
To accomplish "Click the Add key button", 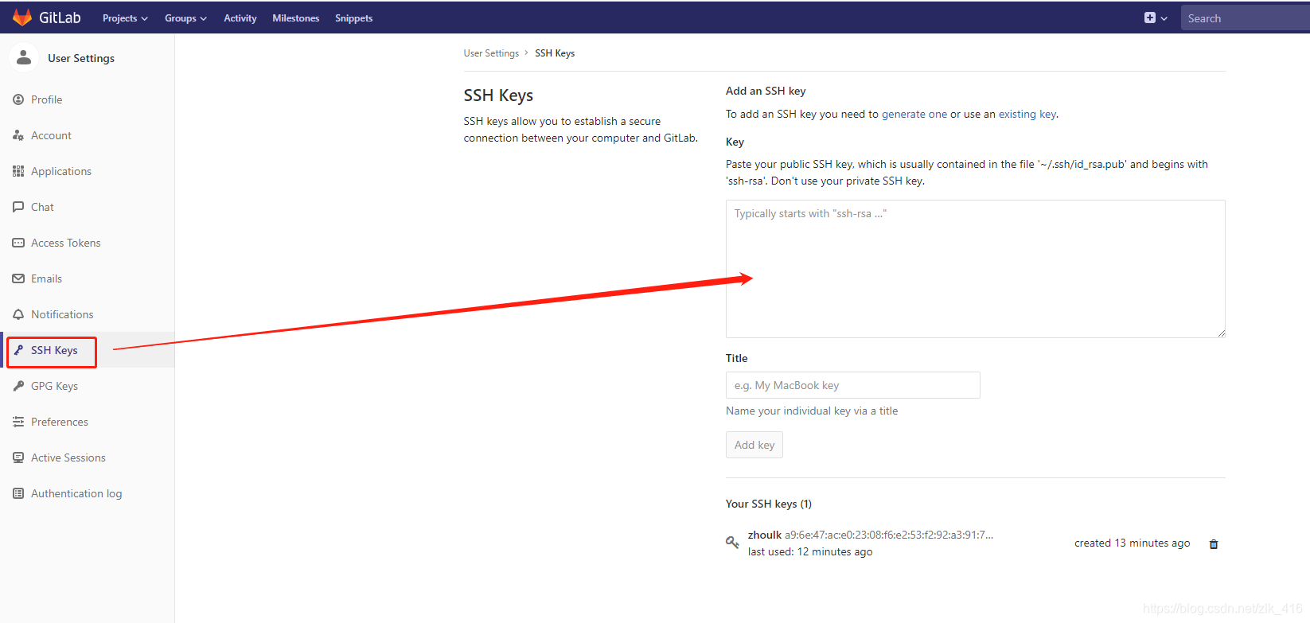I will [754, 445].
